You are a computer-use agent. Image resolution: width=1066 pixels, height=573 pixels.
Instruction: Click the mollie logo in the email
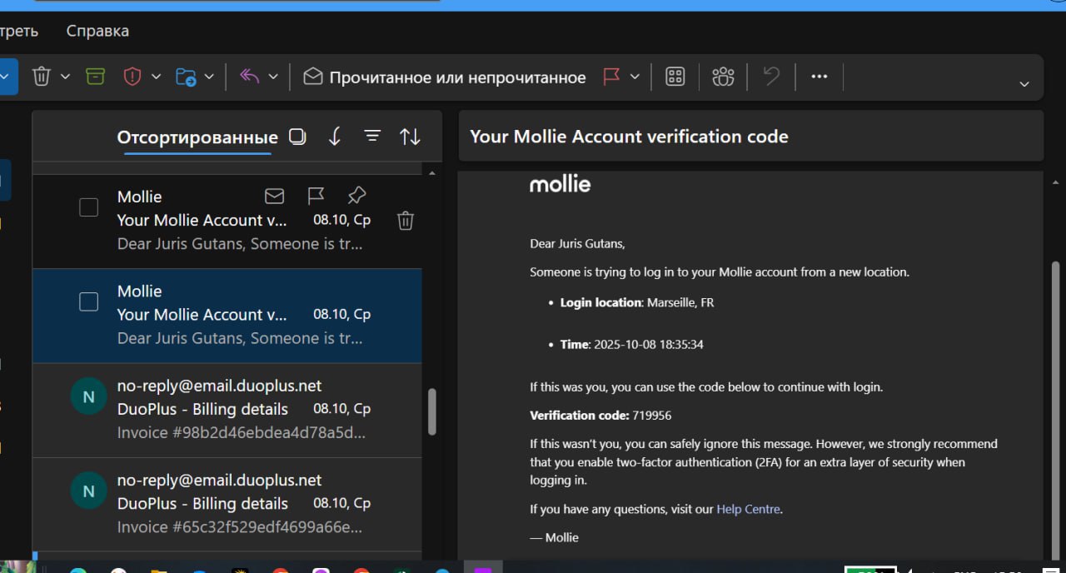tap(560, 184)
